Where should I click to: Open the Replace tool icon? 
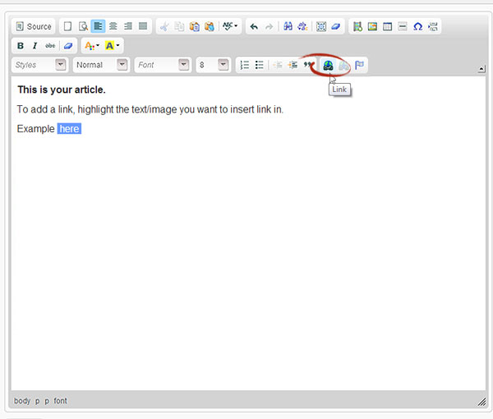pos(302,26)
